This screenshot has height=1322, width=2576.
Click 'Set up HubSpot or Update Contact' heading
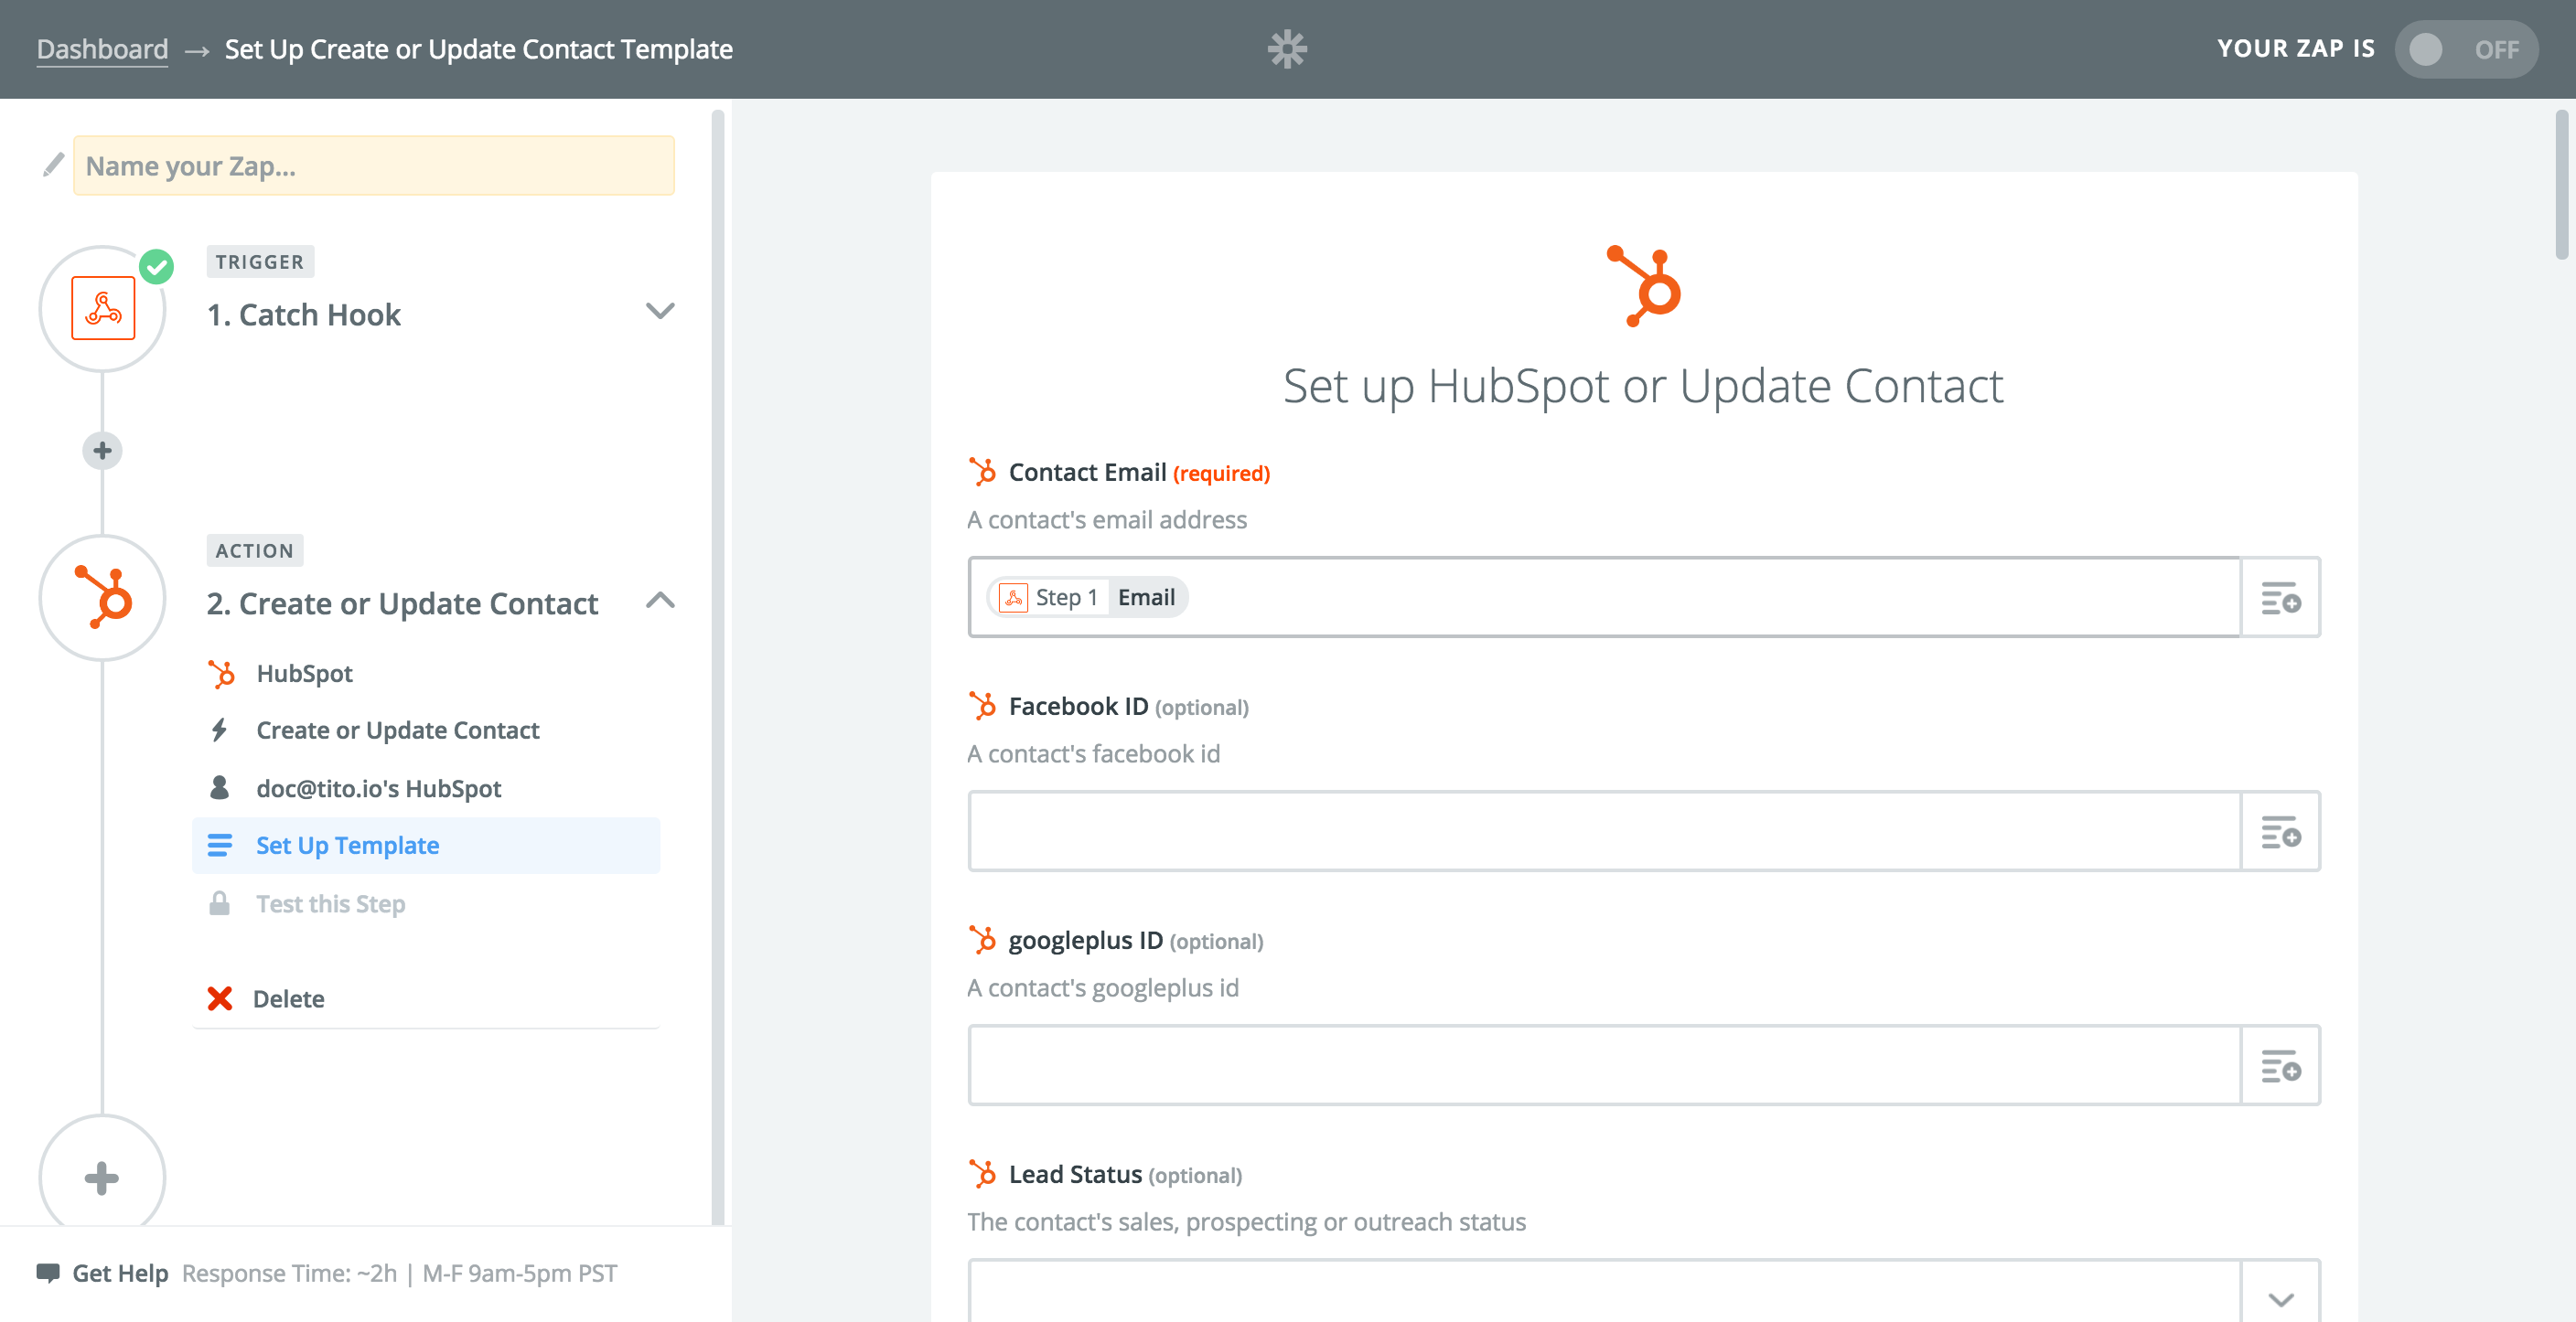1643,386
